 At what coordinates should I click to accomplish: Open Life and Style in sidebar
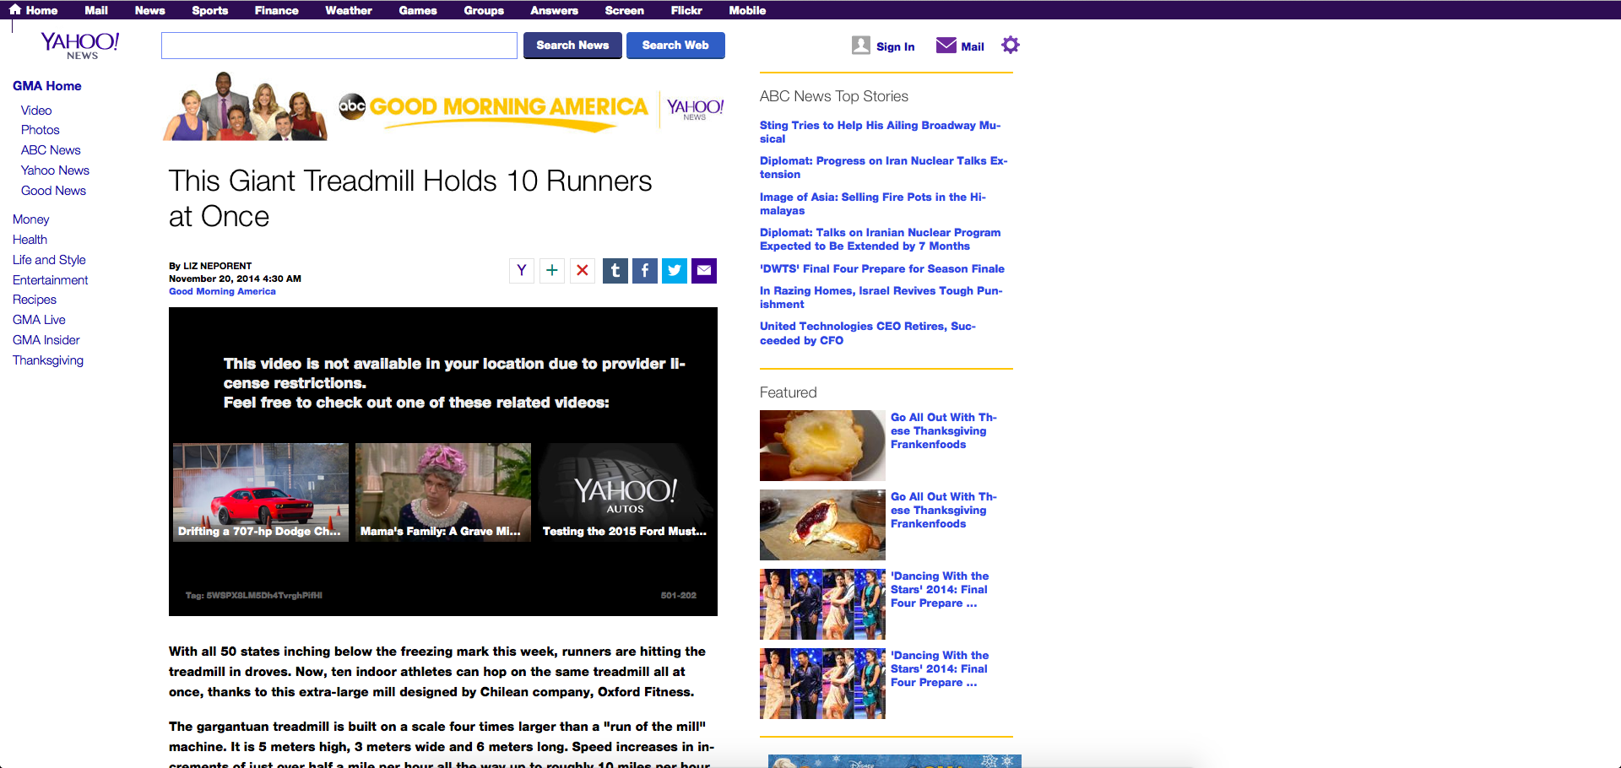[49, 260]
